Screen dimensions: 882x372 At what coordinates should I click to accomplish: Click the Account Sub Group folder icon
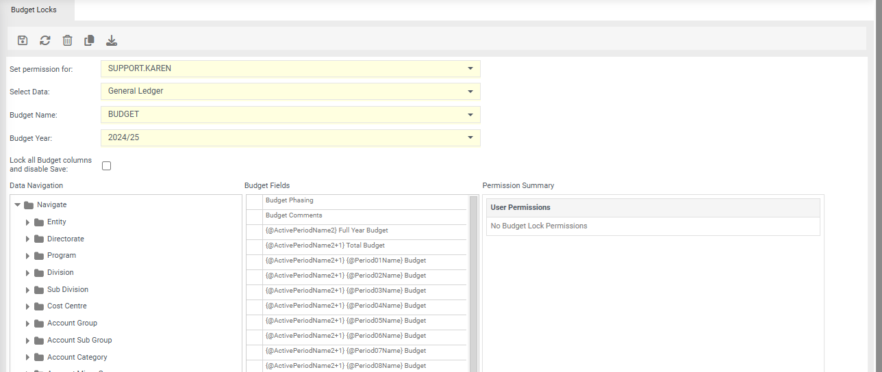39,340
